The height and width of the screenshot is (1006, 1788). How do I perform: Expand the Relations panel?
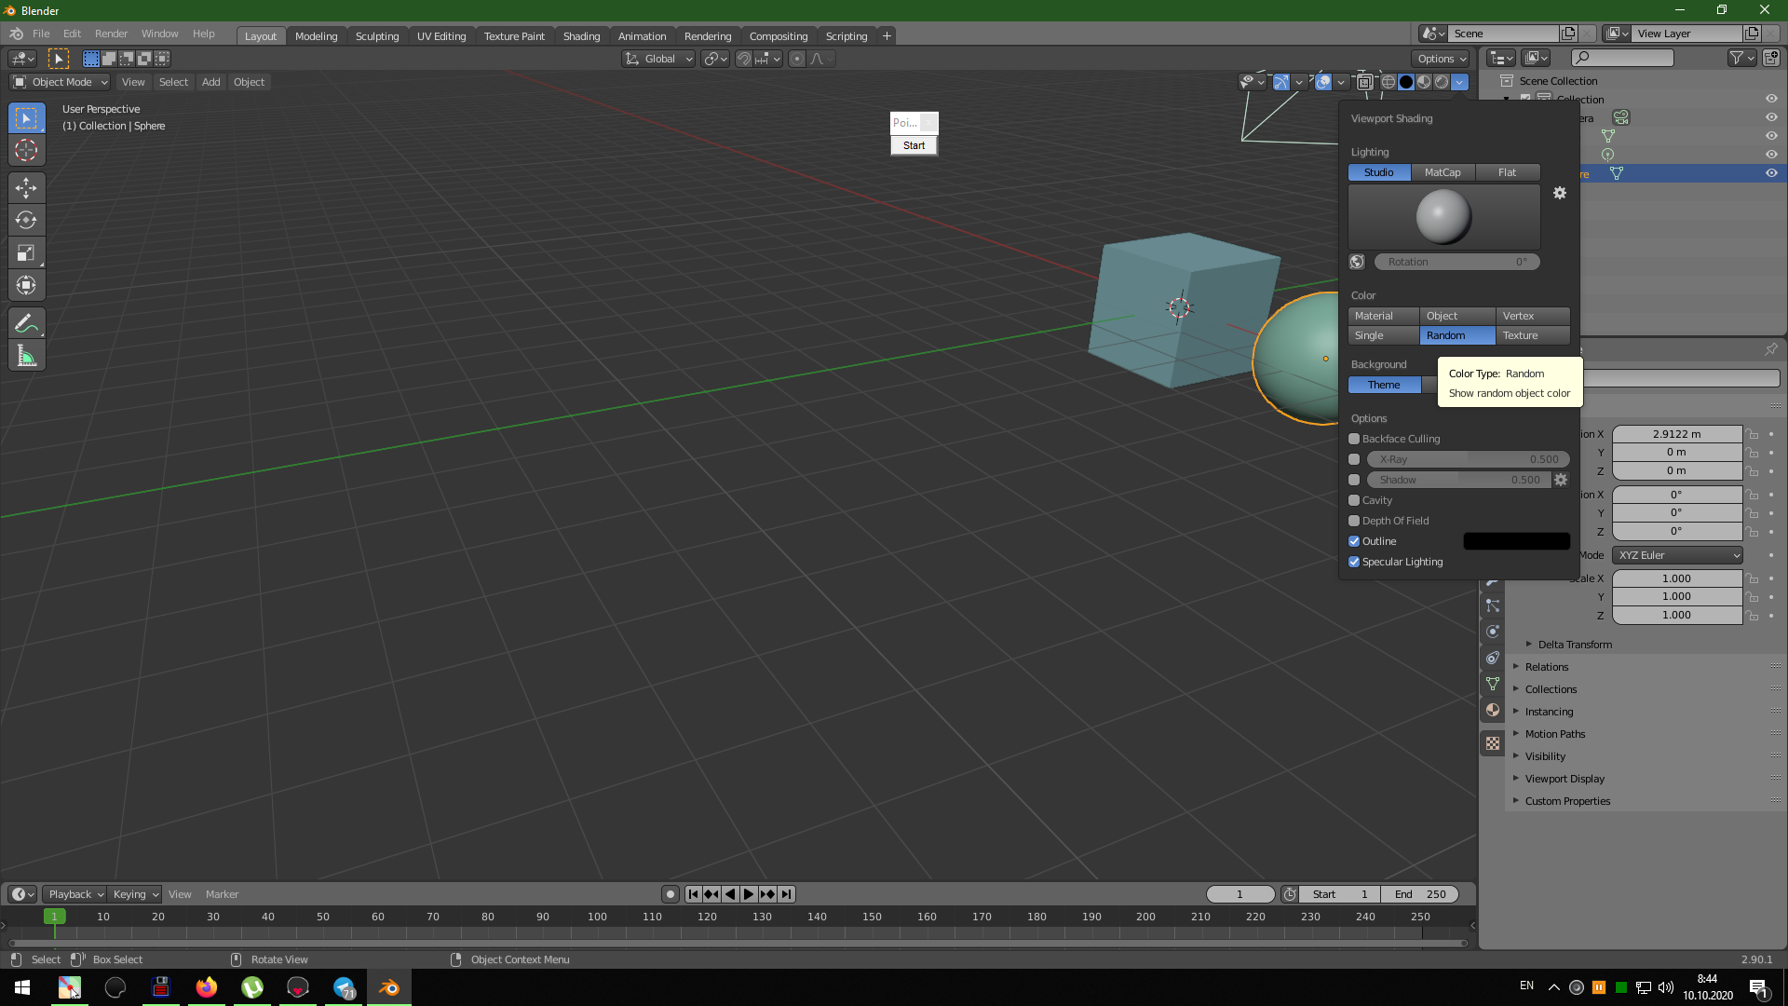1547,667
